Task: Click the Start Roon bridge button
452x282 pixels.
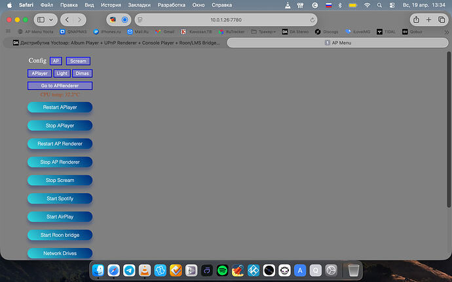Action: [x=60, y=235]
